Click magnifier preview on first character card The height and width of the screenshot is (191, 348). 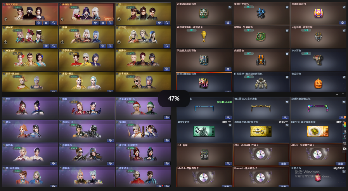[x=54, y=23]
